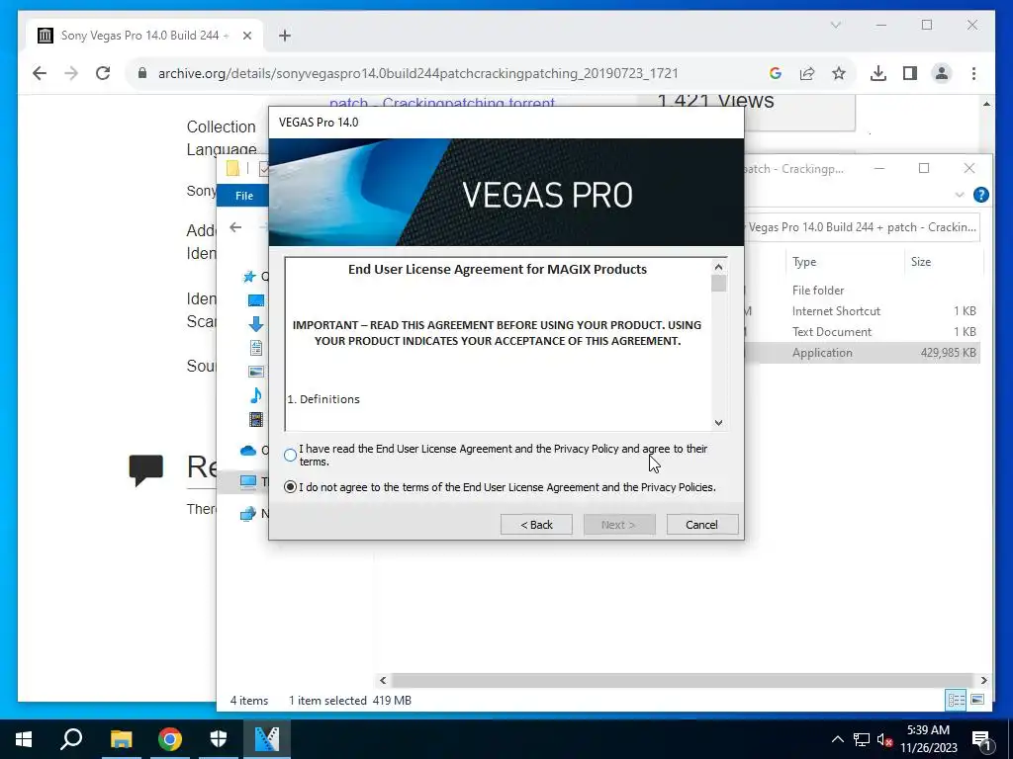Click the license agreement scrollbar thumb
Viewport: 1013px width, 759px height.
[718, 284]
